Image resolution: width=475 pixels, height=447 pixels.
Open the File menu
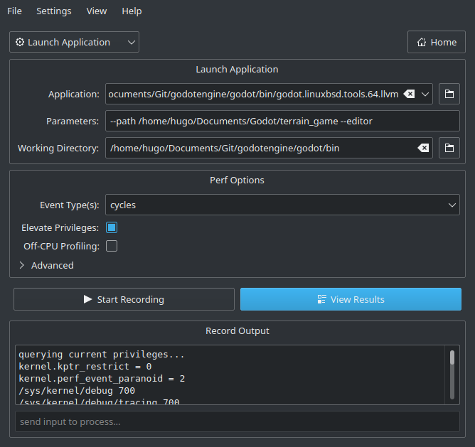point(14,11)
